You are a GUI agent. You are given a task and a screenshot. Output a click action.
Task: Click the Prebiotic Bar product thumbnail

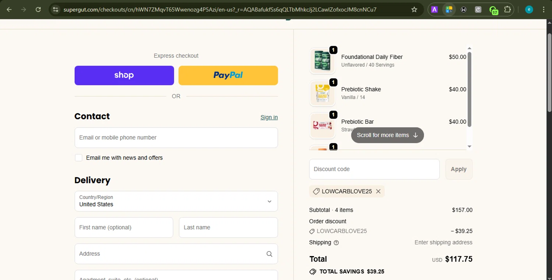[x=322, y=126]
